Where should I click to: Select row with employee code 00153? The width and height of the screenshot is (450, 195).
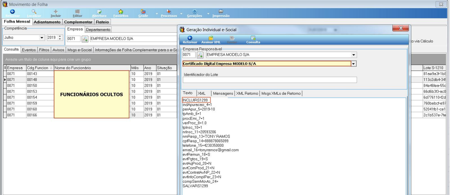click(39, 91)
